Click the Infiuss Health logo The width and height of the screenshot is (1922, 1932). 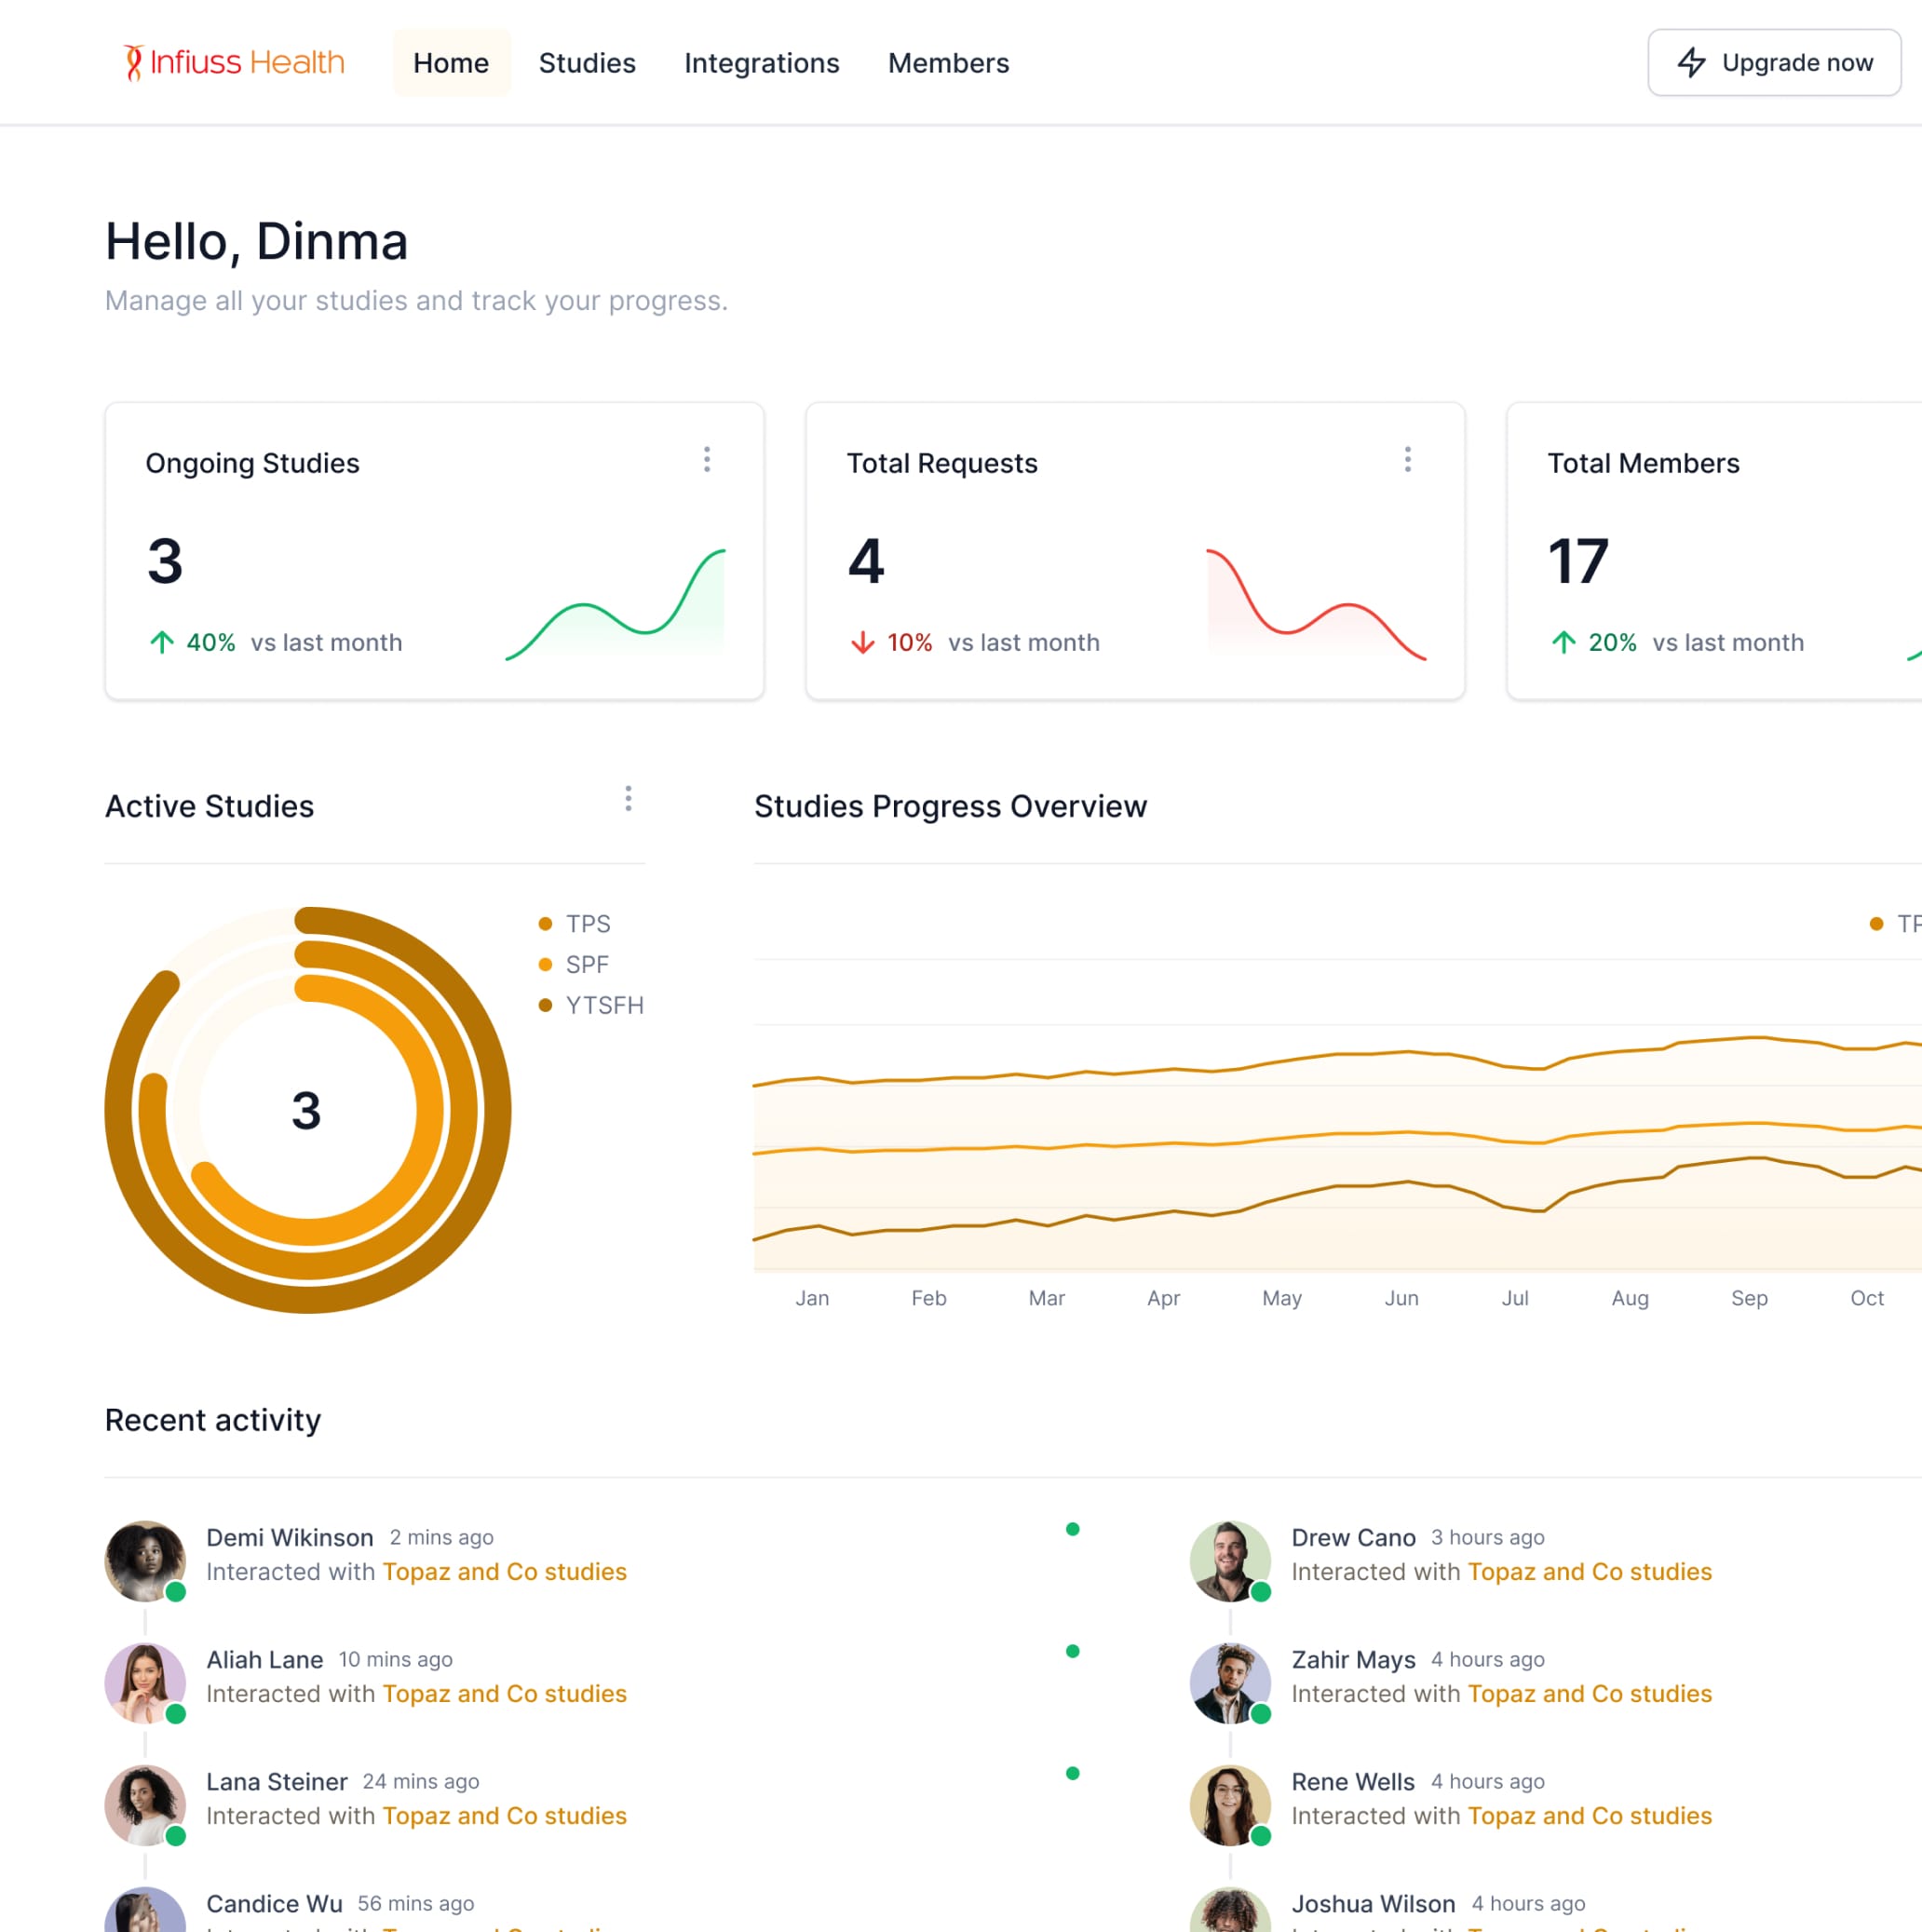(x=233, y=62)
